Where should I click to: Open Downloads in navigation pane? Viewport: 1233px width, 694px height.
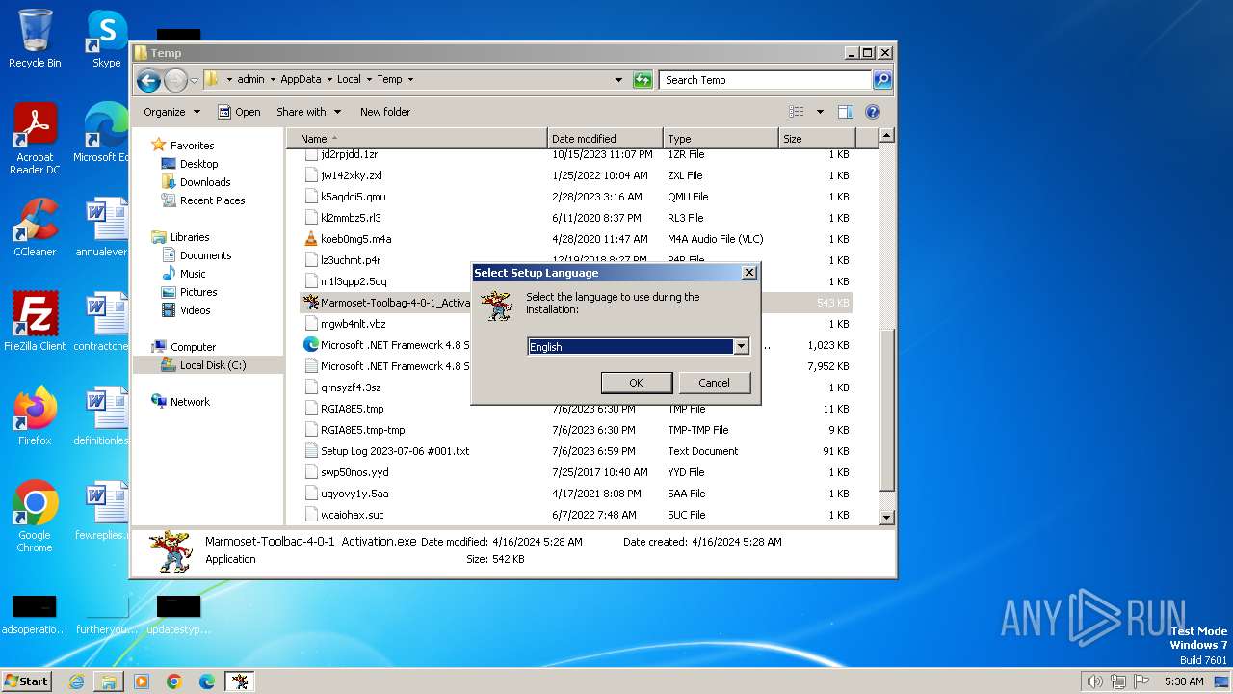click(205, 182)
